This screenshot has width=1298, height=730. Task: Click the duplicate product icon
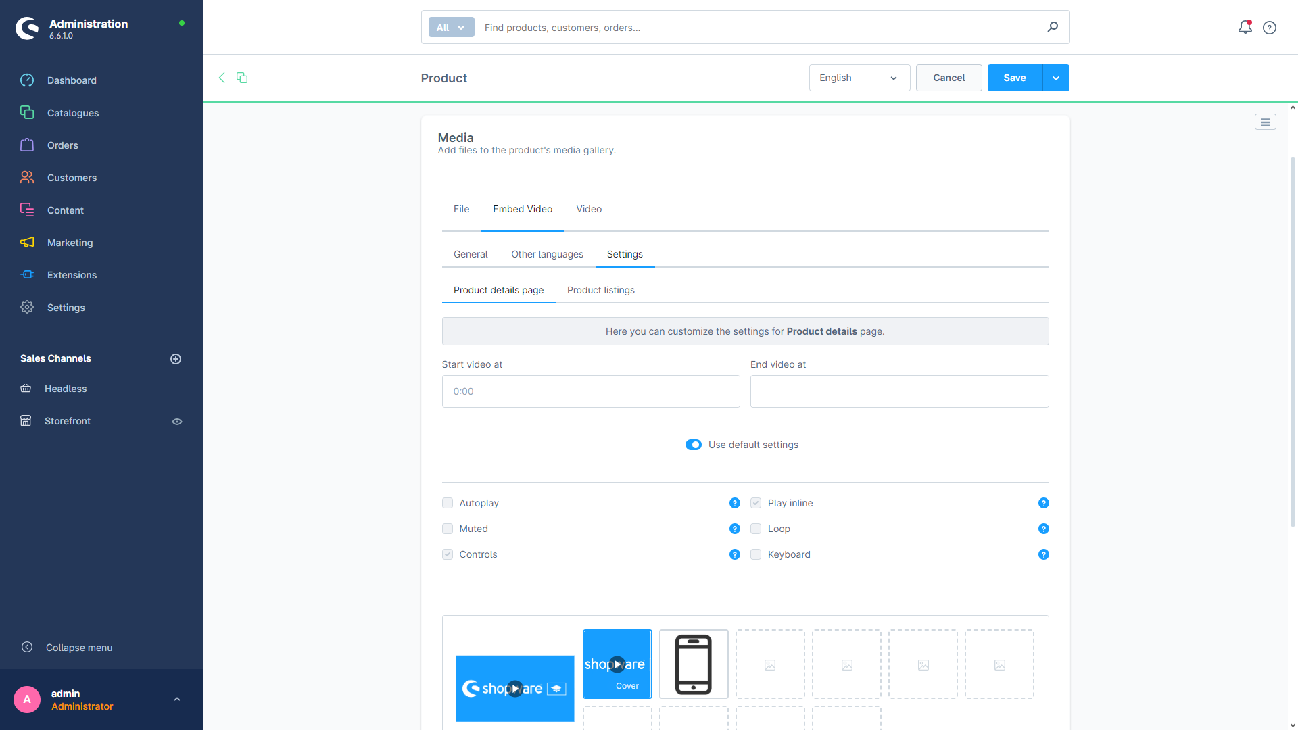tap(242, 78)
